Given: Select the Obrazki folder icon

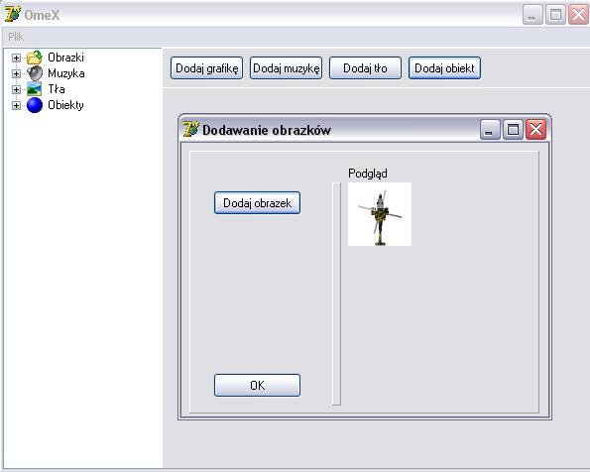Looking at the screenshot, I should (x=35, y=58).
